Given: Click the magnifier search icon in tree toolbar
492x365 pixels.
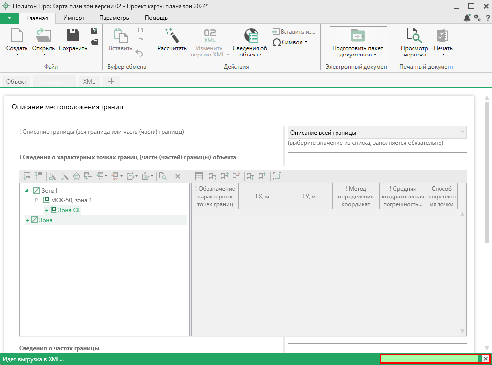Looking at the screenshot, I should coord(163,176).
